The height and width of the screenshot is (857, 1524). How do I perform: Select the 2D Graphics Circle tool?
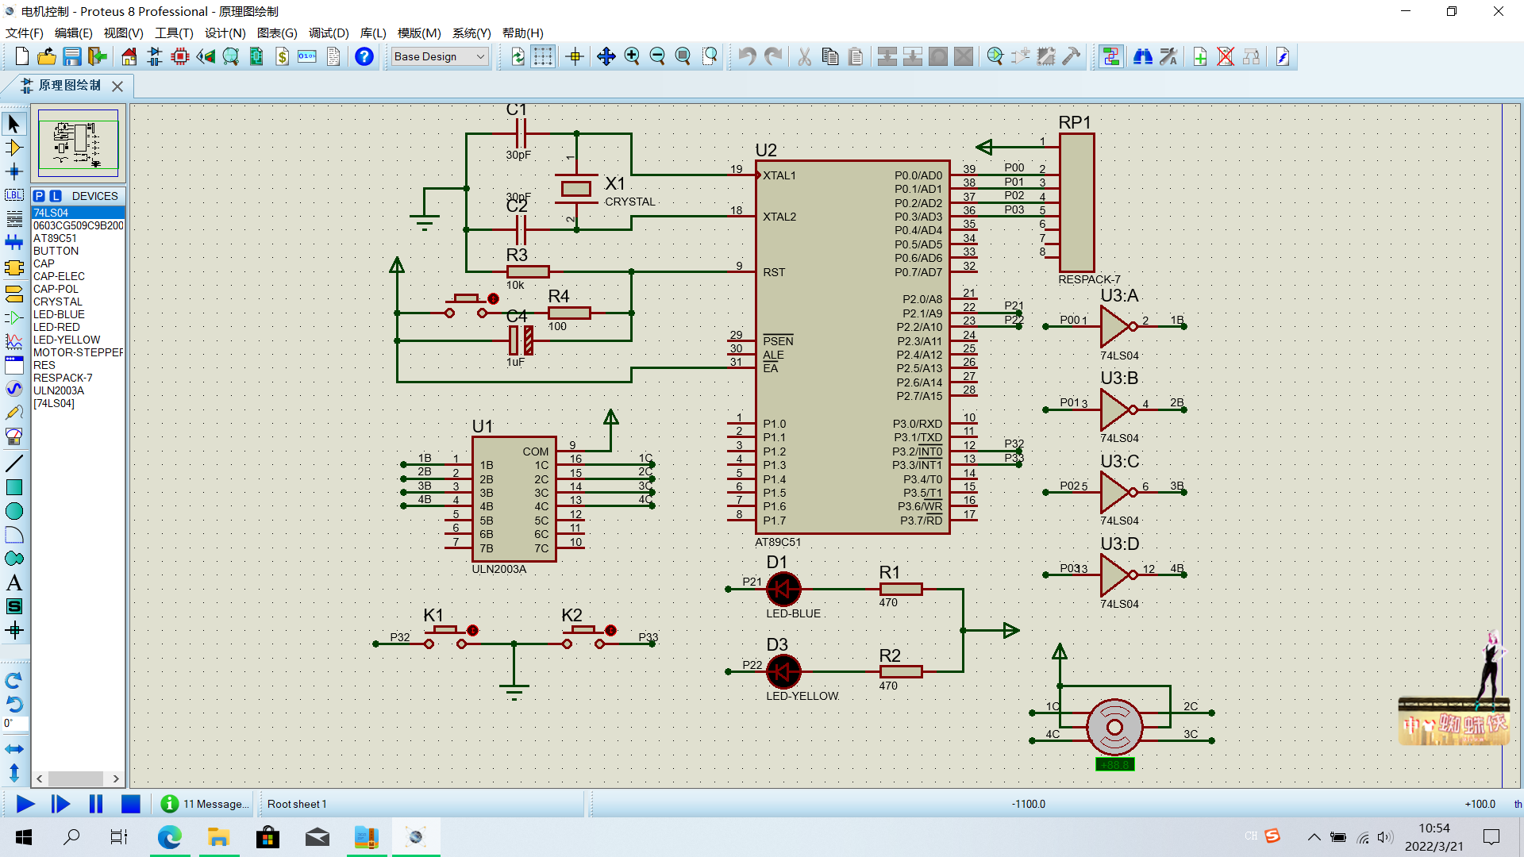(14, 511)
